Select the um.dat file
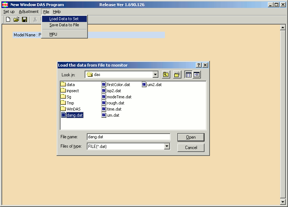The width and height of the screenshot is (288, 207). (x=111, y=115)
